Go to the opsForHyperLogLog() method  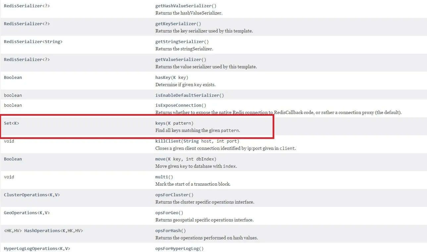click(x=180, y=249)
